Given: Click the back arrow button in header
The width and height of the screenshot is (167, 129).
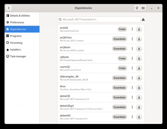Looking at the screenshot, I should coord(9,8).
